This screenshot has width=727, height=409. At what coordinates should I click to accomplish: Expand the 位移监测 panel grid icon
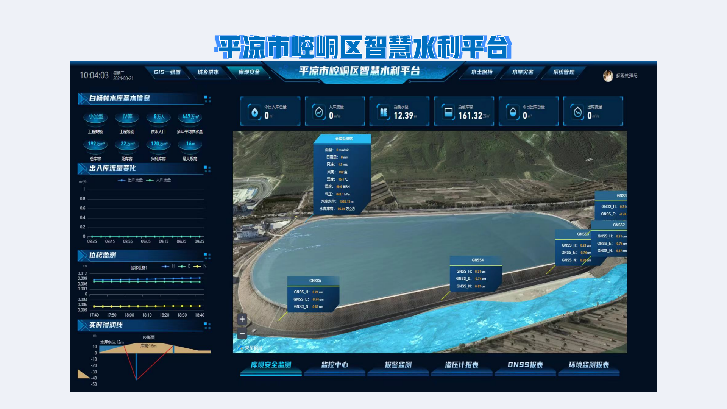207,256
